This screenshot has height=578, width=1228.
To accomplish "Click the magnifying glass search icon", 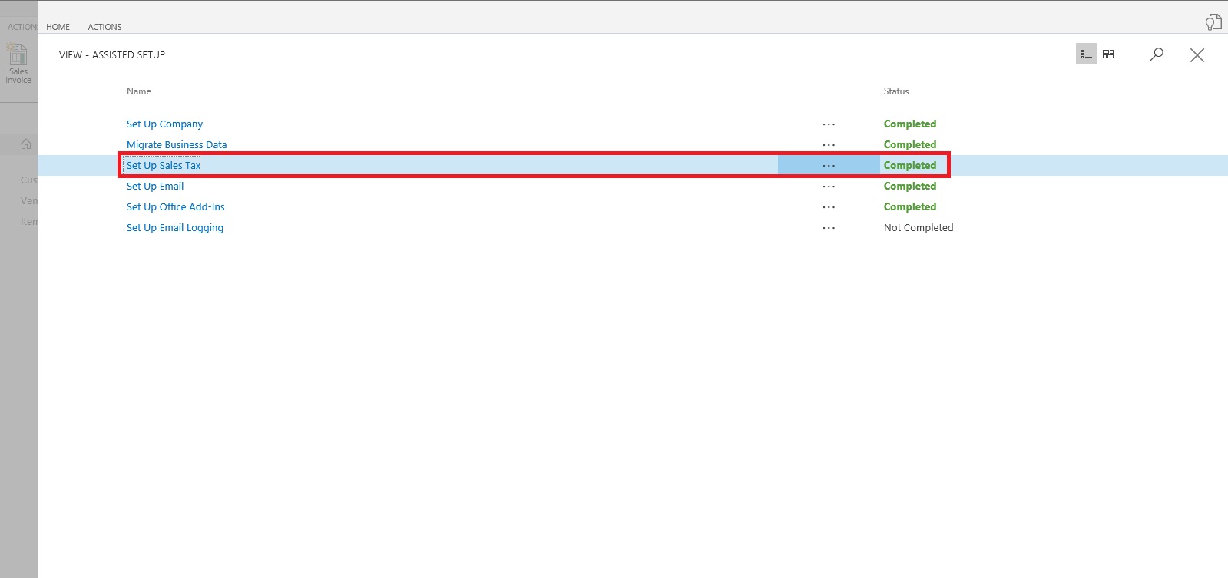I will pyautogui.click(x=1157, y=54).
